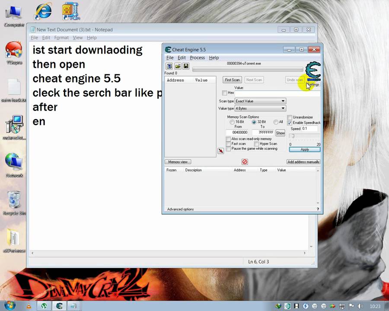Click the Cheat Engine logo at top right
This screenshot has height=311, width=389.
pos(313,71)
